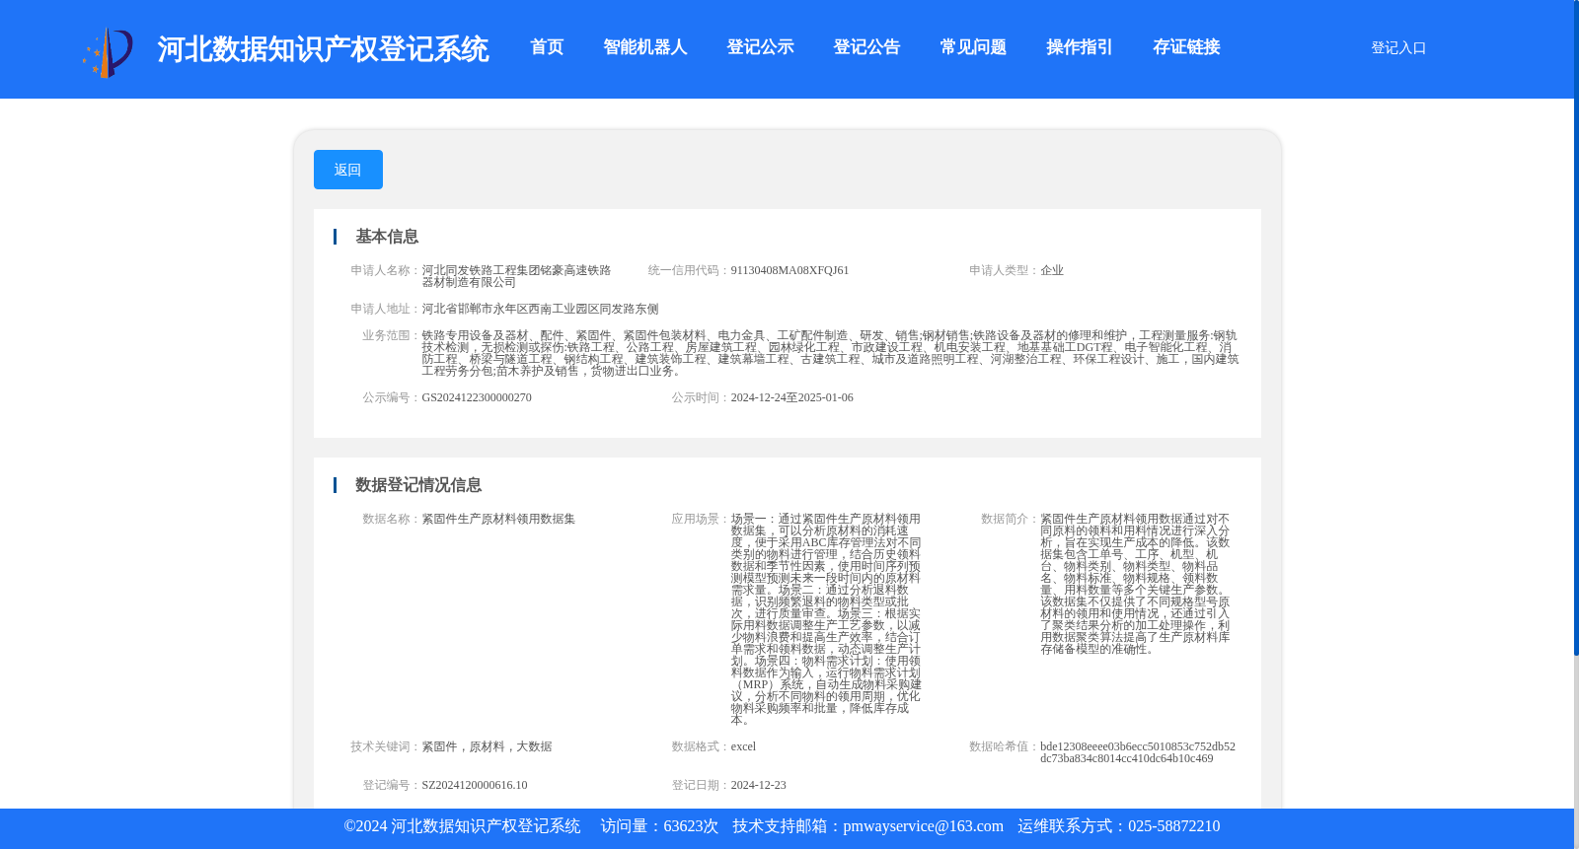Image resolution: width=1579 pixels, height=849 pixels.
Task: Select the data format value excel
Action: pyautogui.click(x=743, y=746)
